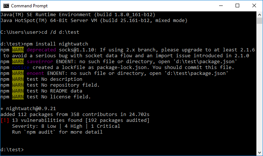This screenshot has width=263, height=156.
Task: Click the scrollbar up arrow
Action: click(x=259, y=15)
